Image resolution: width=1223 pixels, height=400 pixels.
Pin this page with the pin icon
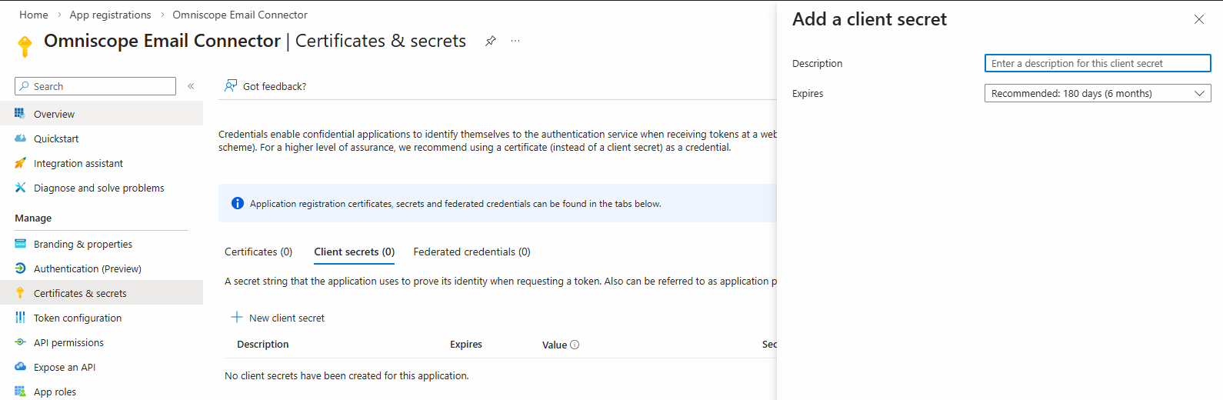coord(490,41)
